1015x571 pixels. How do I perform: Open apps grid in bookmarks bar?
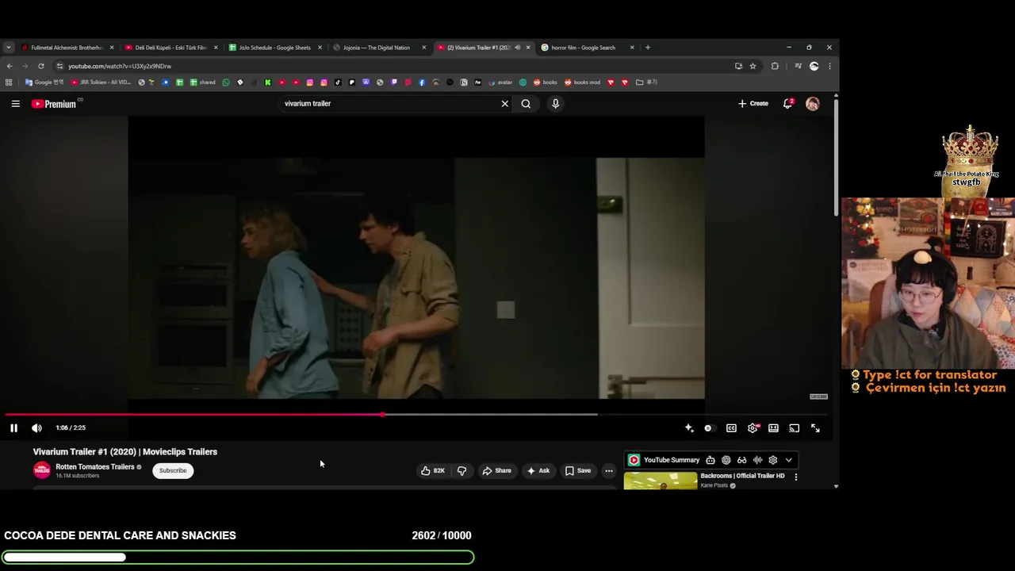[x=9, y=82]
